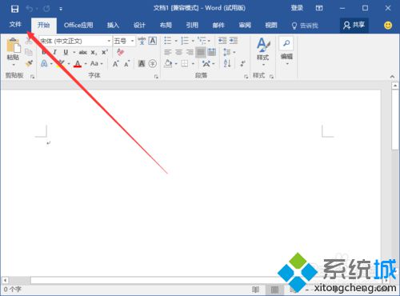This screenshot has height=296, width=400.
Task: Click the bullet list icon
Action: click(168, 41)
